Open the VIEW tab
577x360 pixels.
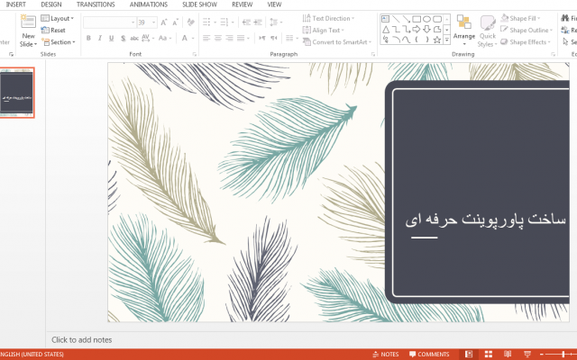point(274,4)
